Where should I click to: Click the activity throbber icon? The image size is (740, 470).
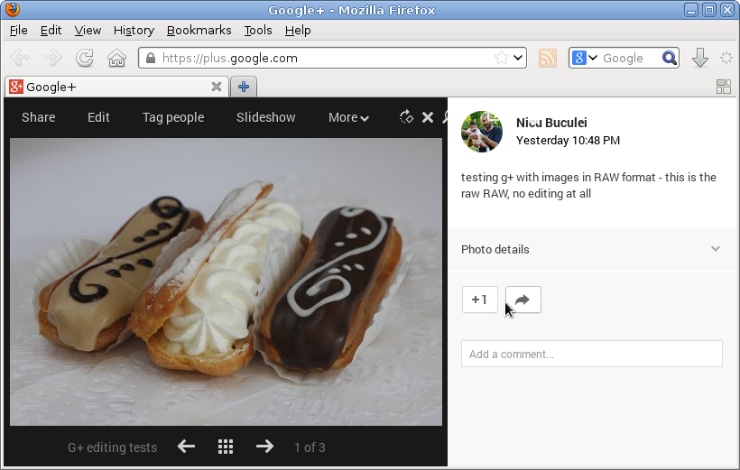point(726,58)
